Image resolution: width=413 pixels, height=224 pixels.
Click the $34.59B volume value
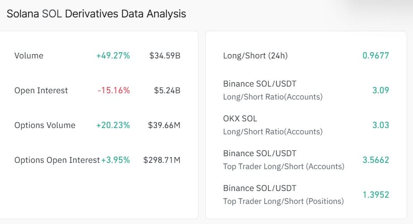point(165,56)
